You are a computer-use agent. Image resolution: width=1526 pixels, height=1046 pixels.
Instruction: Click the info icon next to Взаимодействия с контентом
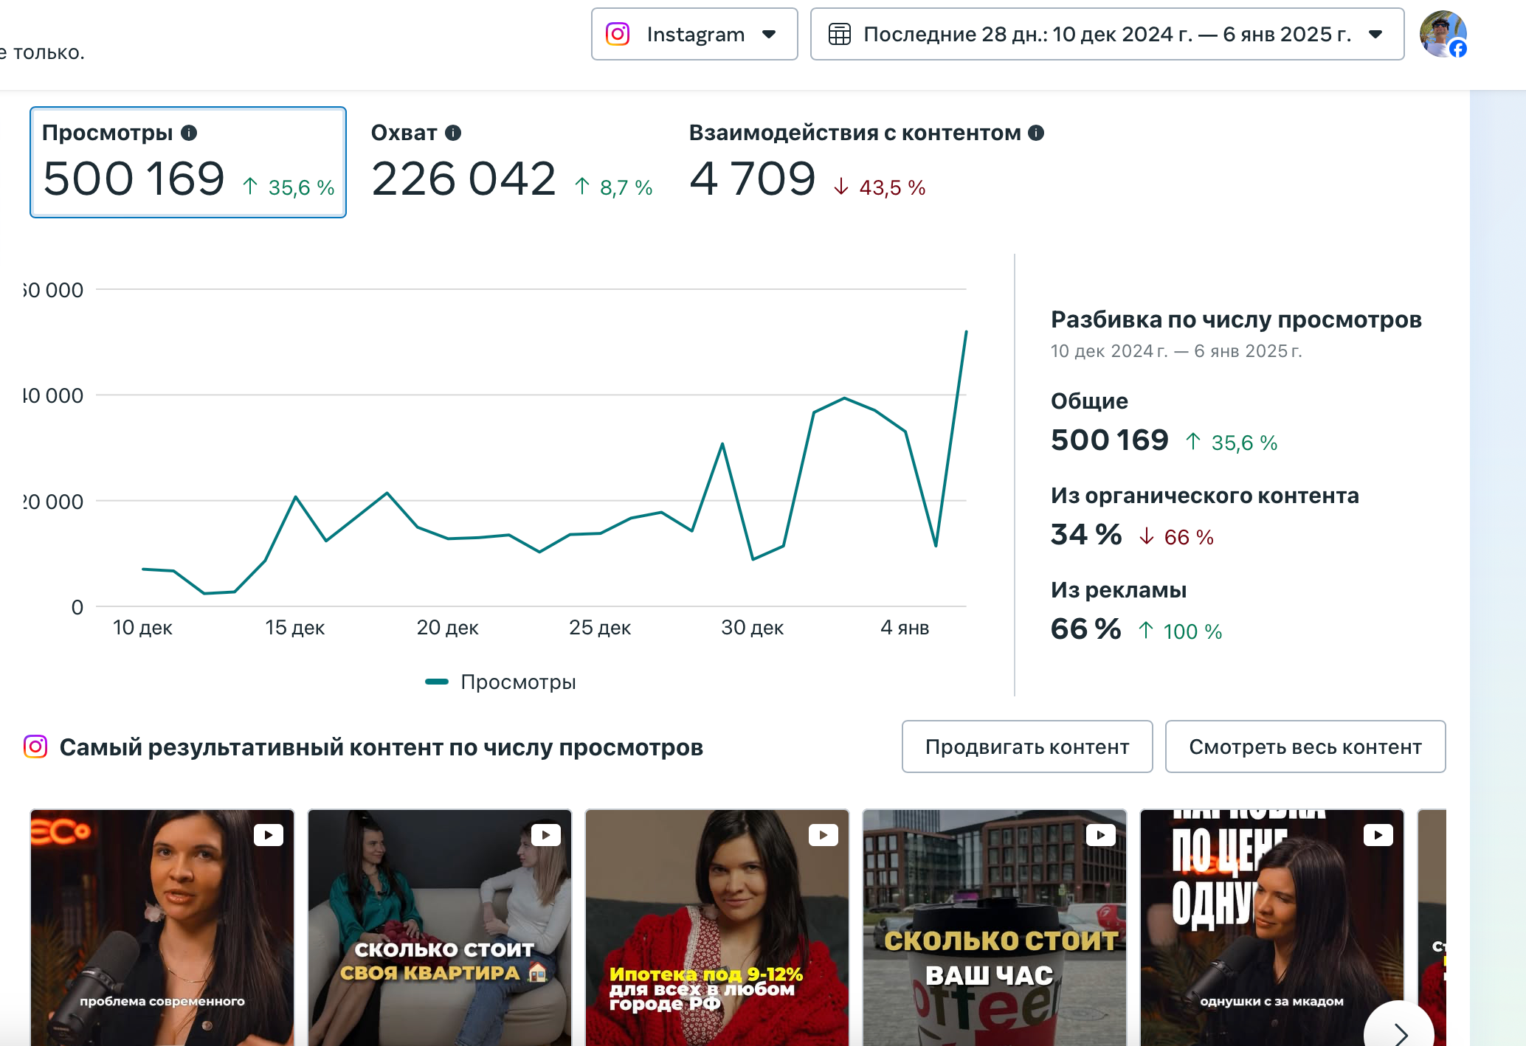click(1036, 133)
